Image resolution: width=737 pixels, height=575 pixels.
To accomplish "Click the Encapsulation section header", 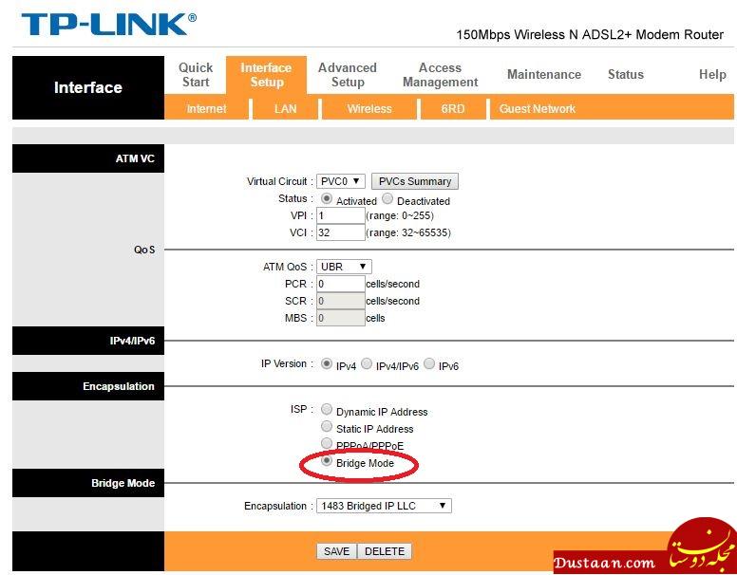I will coord(88,386).
